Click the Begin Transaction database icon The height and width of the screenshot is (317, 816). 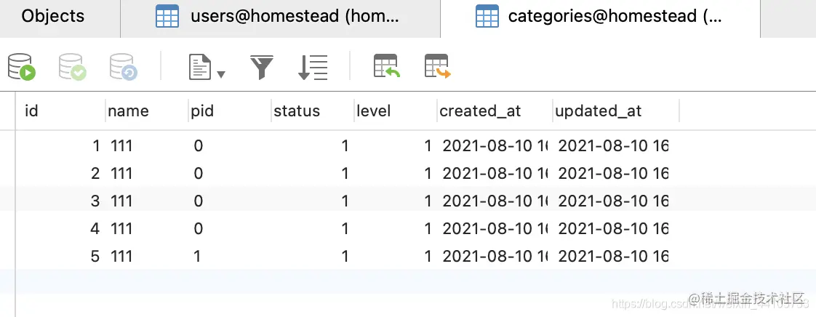22,67
